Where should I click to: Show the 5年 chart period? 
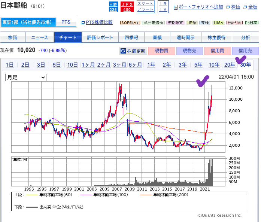click(x=198, y=65)
